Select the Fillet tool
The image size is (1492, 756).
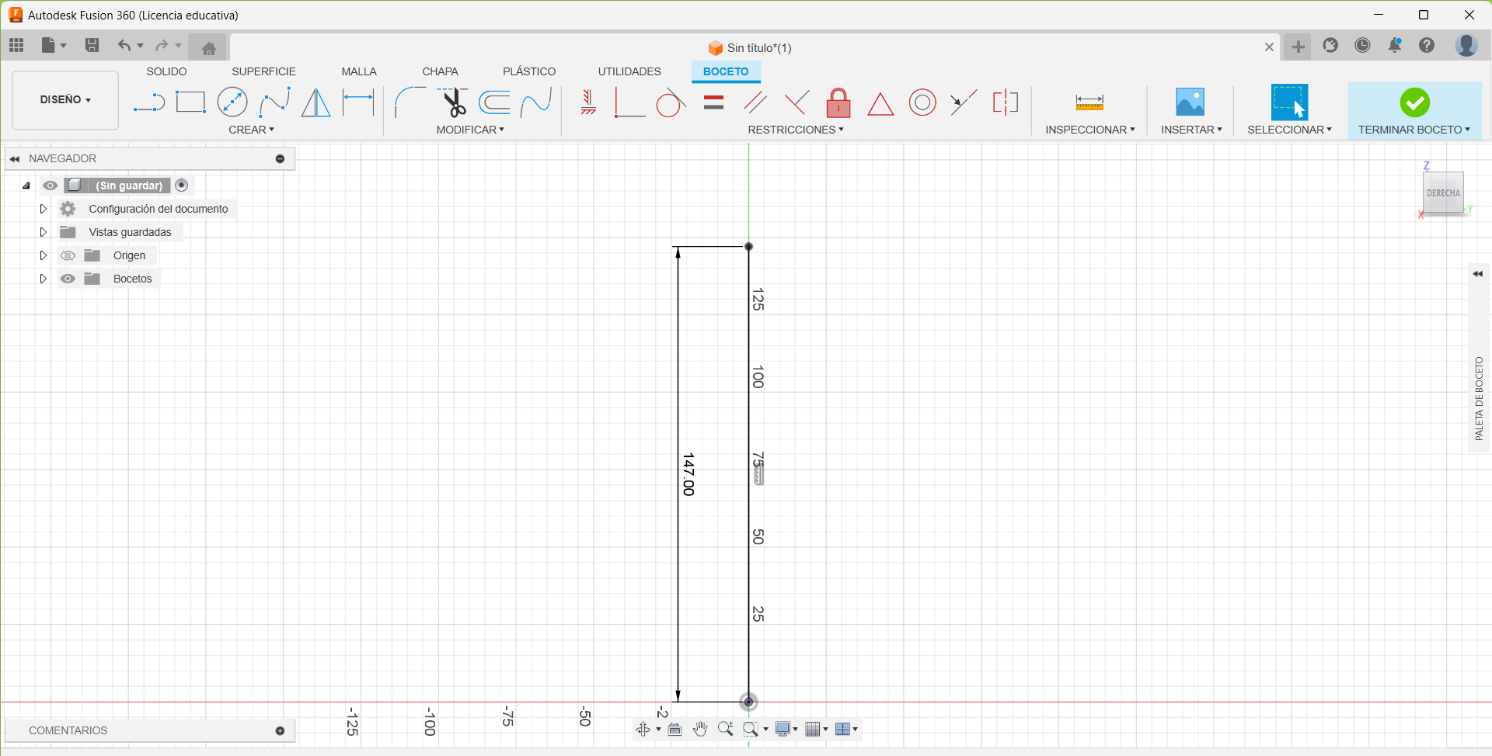pyautogui.click(x=410, y=102)
